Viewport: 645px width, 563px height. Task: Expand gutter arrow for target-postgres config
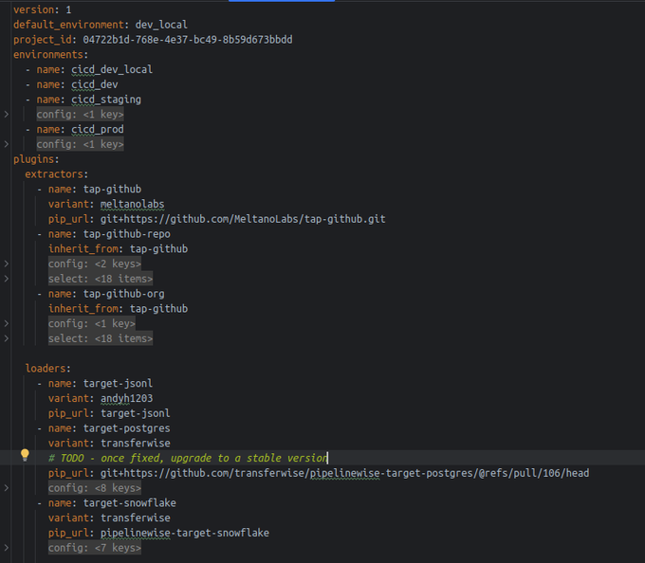coord(7,487)
